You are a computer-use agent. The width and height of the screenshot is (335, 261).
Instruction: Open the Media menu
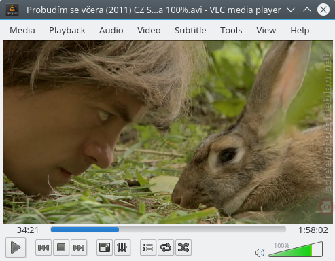point(22,30)
